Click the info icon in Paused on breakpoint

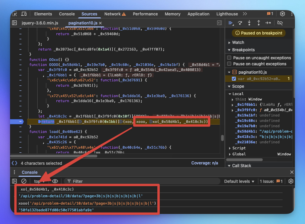click(x=237, y=33)
